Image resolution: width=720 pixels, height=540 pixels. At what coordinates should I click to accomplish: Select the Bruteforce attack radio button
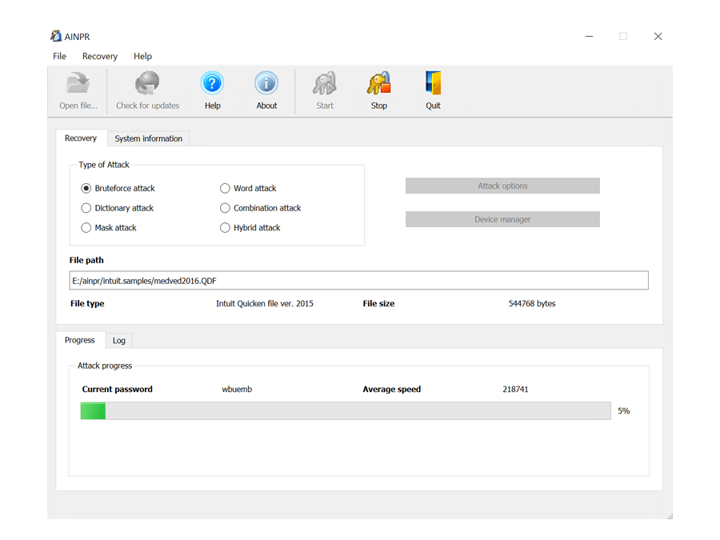pyautogui.click(x=86, y=189)
